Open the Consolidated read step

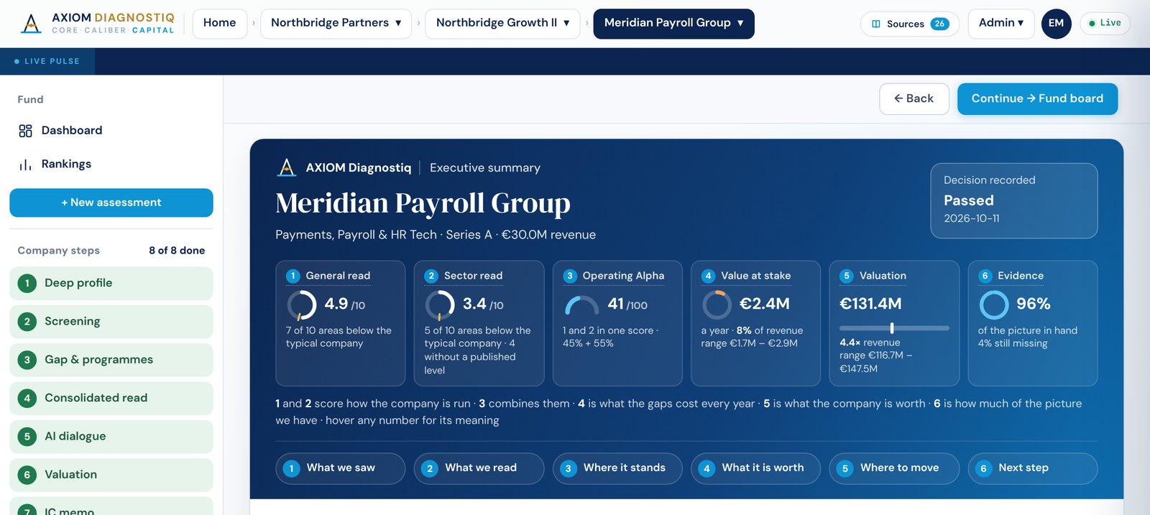[x=111, y=398]
